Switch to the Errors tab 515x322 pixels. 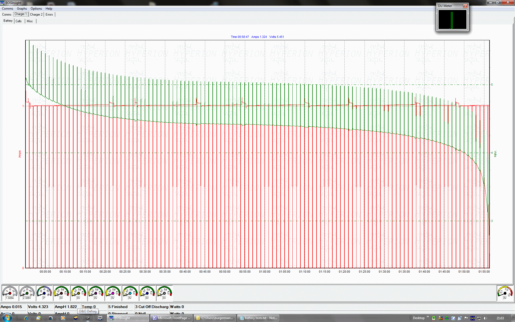coord(49,14)
